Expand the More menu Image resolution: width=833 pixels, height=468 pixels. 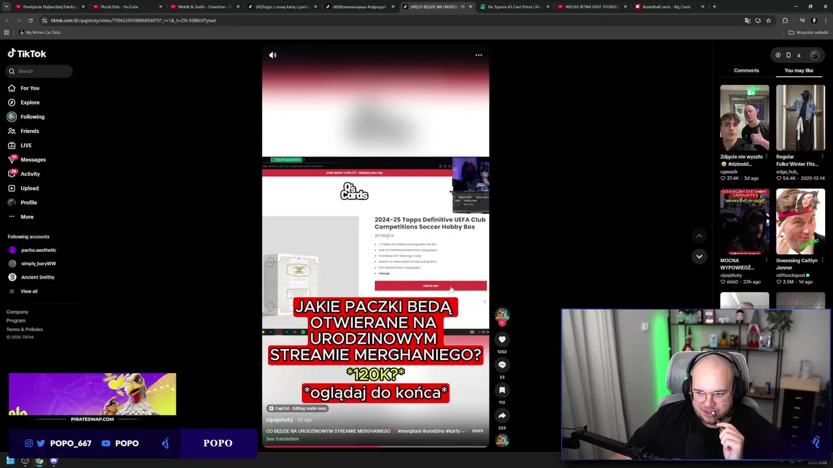[x=21, y=216]
